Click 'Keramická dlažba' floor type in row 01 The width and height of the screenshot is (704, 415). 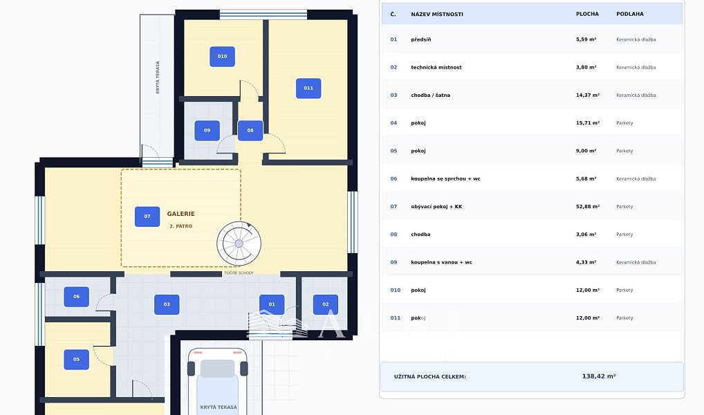(x=636, y=39)
